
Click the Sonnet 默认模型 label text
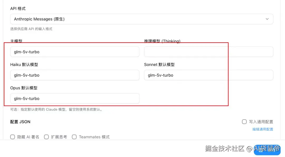pyautogui.click(x=159, y=65)
